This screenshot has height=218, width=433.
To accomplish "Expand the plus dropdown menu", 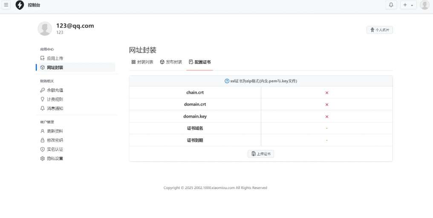I will click(x=408, y=5).
